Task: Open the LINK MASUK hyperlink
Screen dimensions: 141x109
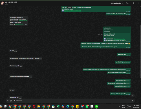Action: (x=120, y=39)
